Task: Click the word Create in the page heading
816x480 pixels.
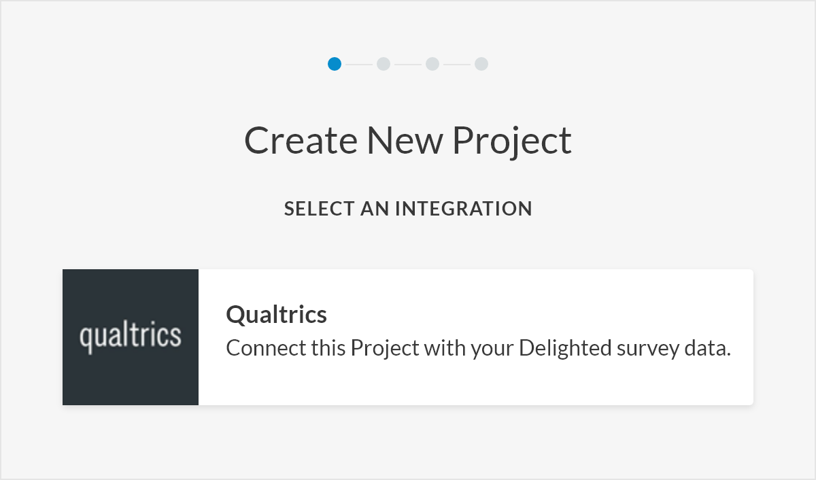Action: pos(301,141)
